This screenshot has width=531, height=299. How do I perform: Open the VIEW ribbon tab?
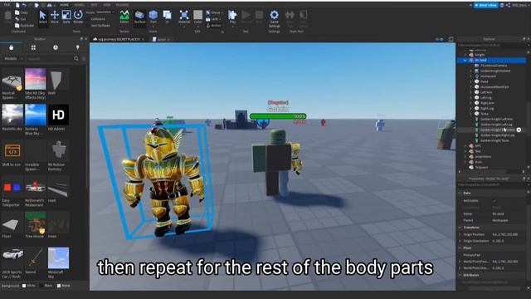107,5
